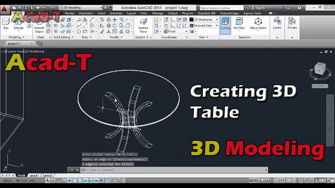Click the Smooth Object button
The width and height of the screenshot is (335, 188).
click(x=39, y=26)
